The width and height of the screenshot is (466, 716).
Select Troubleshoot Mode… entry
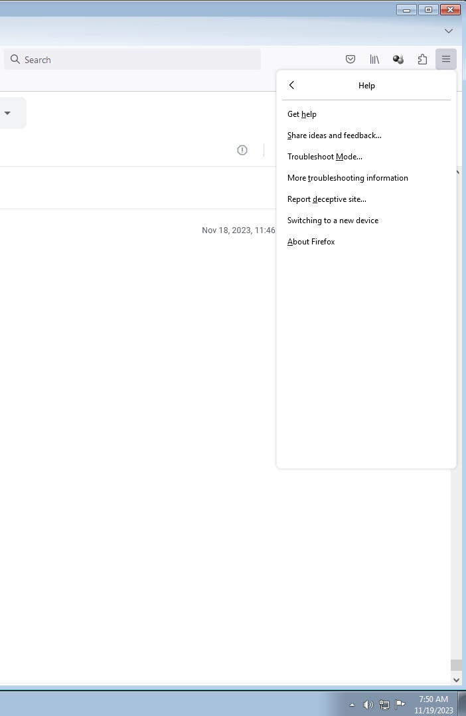(x=366, y=157)
